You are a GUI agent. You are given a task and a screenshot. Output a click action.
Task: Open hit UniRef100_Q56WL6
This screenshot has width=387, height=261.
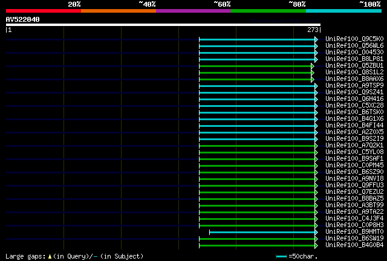[354, 46]
